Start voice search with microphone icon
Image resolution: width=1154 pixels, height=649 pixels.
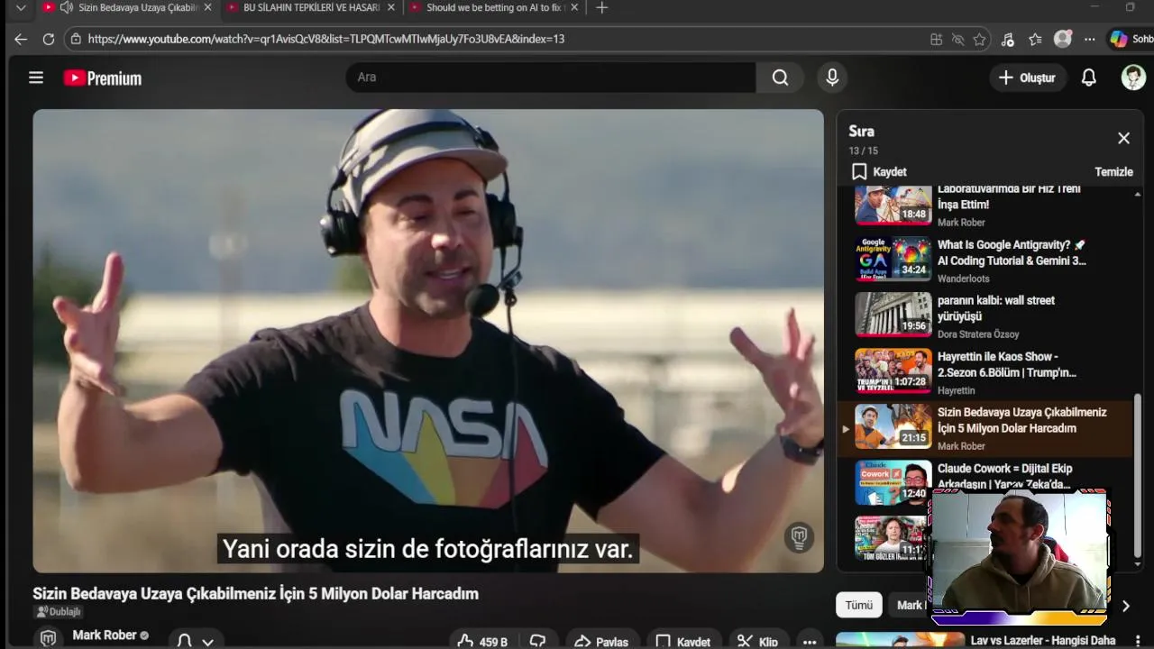pyautogui.click(x=832, y=78)
